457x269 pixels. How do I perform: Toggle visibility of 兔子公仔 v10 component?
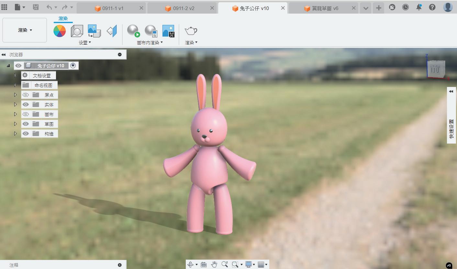[x=18, y=66]
